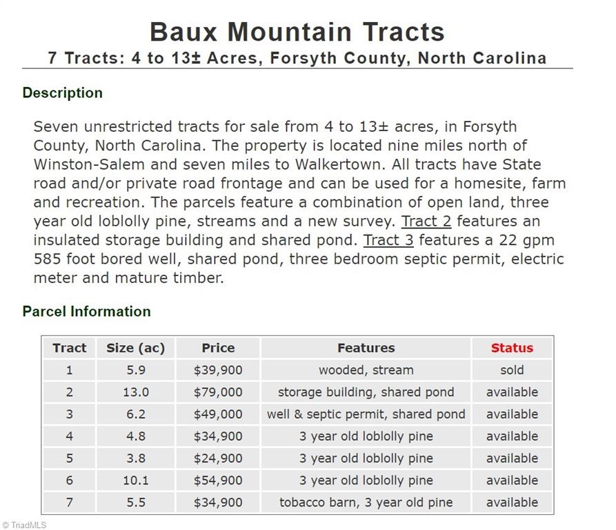Click the $49,000 price cell
Screen dimensions: 616x530
pyautogui.click(x=218, y=413)
